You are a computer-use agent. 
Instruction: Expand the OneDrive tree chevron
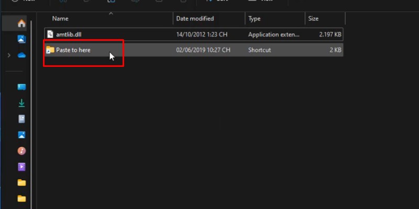(9, 55)
